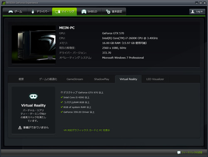The width and height of the screenshot is (208, 157).
Task: Click the driver version 372.70 value
Action: pyautogui.click(x=106, y=53)
